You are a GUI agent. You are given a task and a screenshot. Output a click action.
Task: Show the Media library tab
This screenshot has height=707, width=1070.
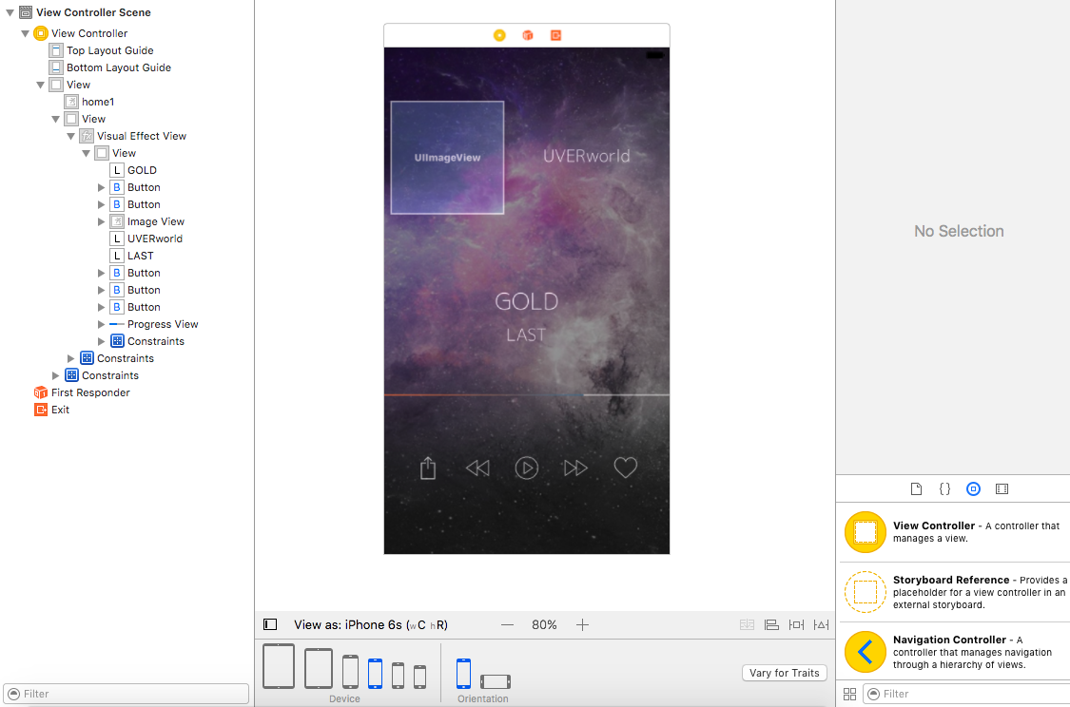click(1002, 488)
